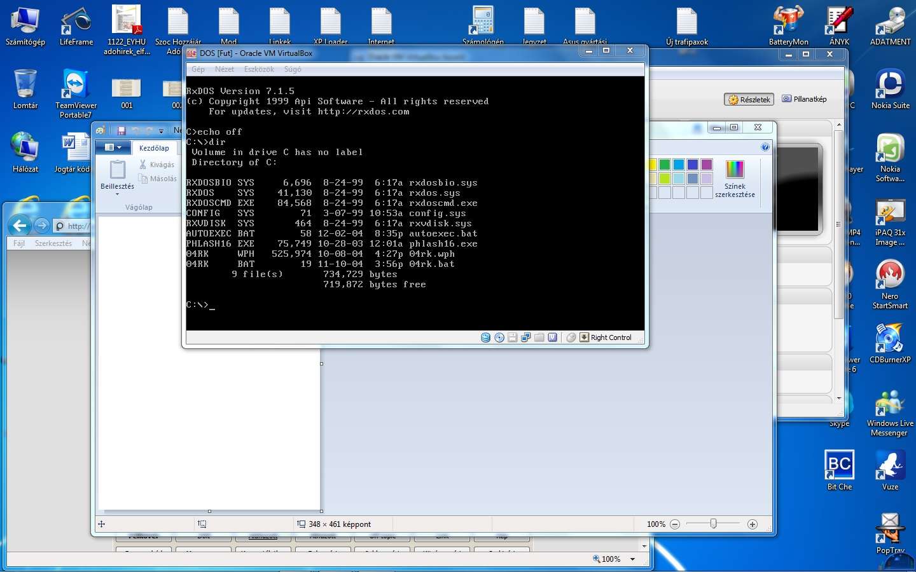Click the Másolás copy button in Paint
916x572 pixels.
158,179
